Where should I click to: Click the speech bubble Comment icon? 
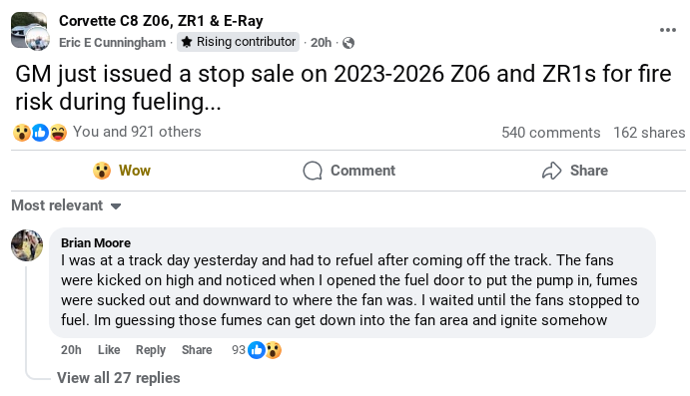coord(313,171)
